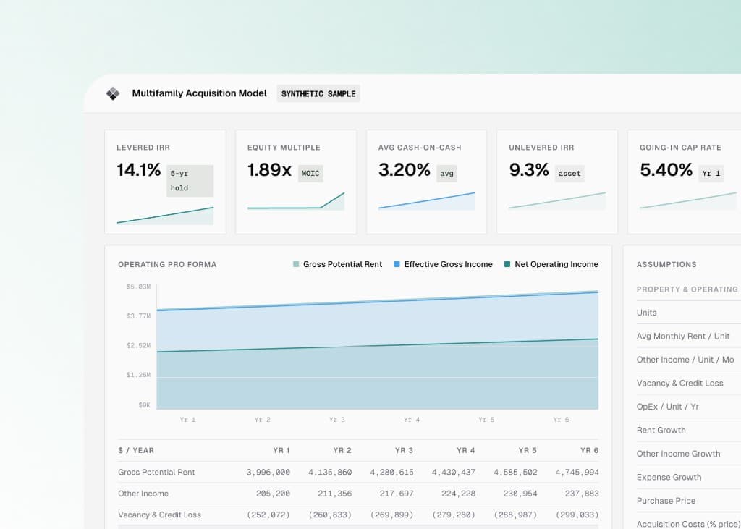The image size is (741, 529).
Task: Click the UNLEVERED IRR card heading
Action: point(541,148)
